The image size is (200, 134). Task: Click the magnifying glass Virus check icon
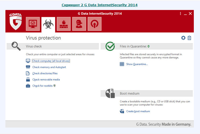coord(16,46)
